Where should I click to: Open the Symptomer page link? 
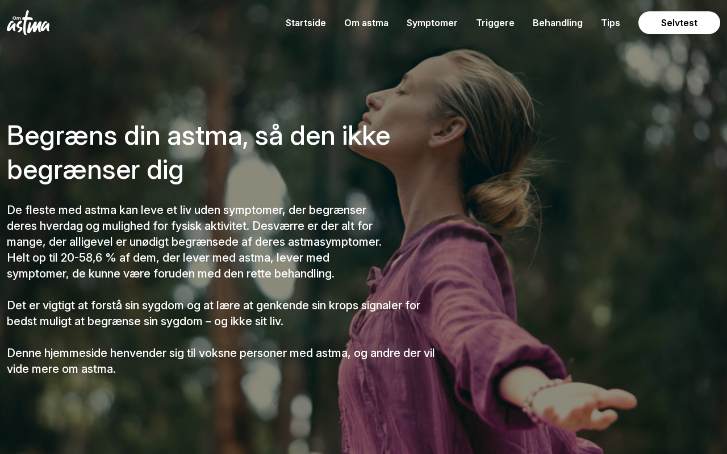coord(432,23)
